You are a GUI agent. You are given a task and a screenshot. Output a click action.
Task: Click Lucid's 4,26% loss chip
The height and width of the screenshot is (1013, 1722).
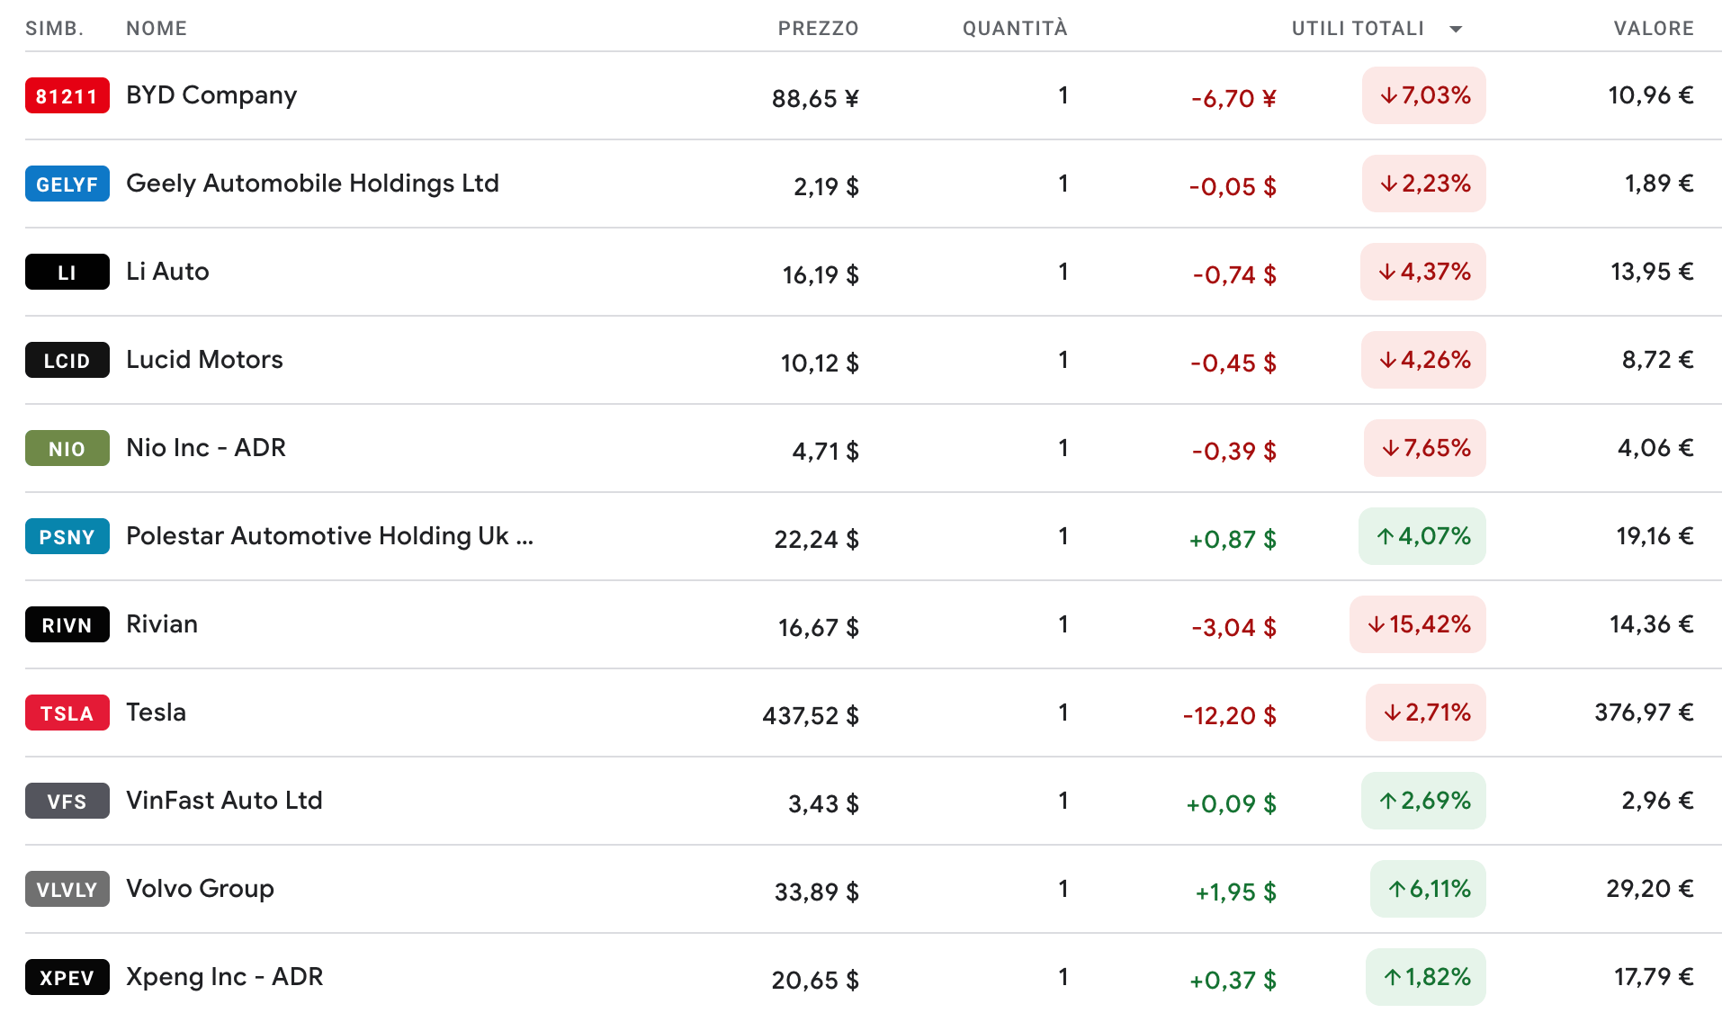coord(1424,360)
